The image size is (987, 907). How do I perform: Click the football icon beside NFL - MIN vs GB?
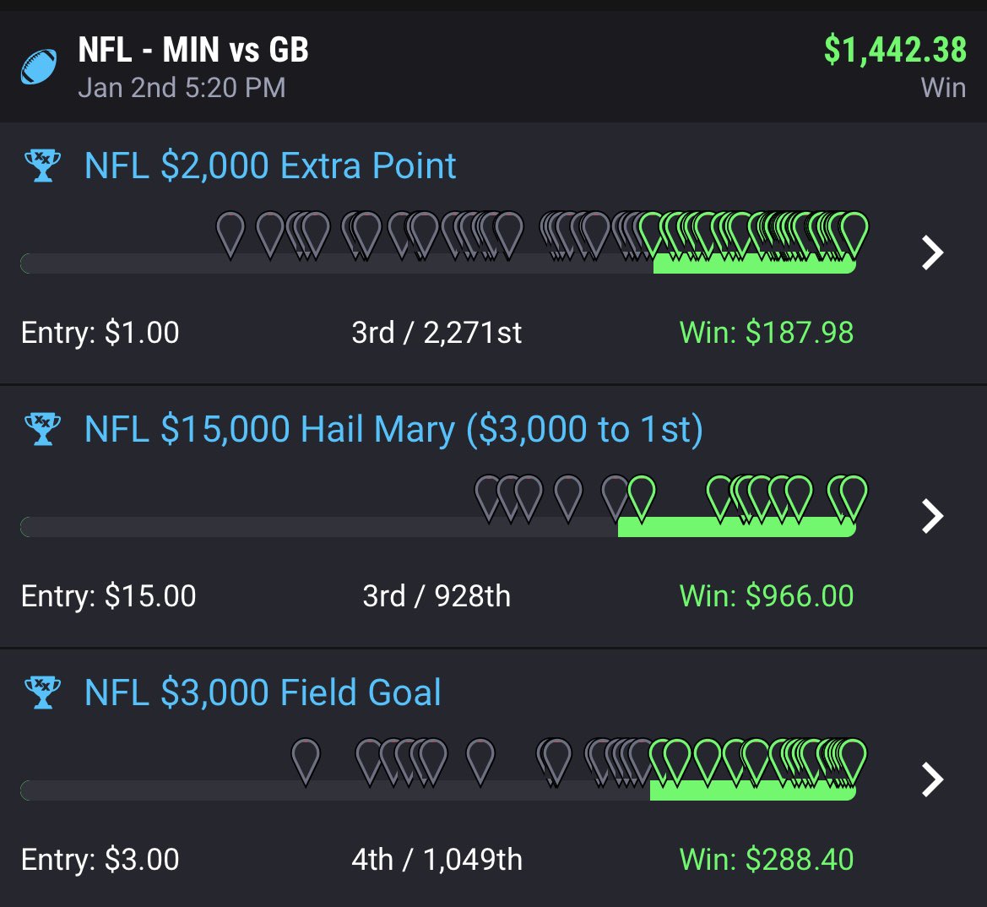click(x=39, y=67)
